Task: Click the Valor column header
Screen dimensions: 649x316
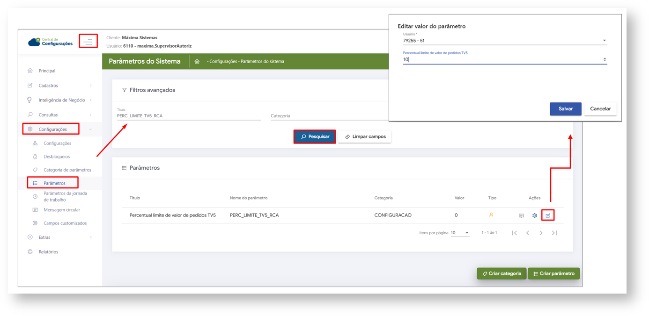Action: tap(459, 198)
